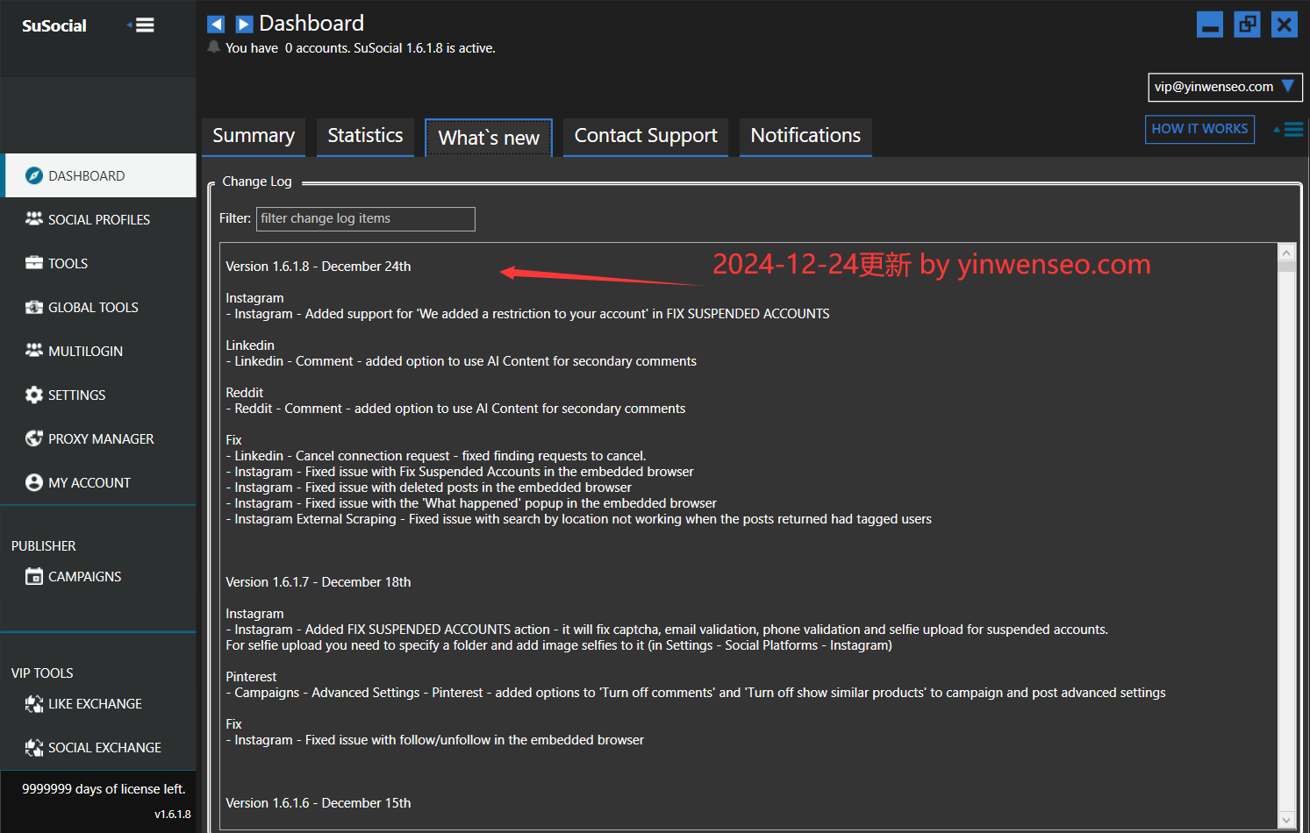Open My Account page
1310x833 pixels.
click(x=98, y=482)
